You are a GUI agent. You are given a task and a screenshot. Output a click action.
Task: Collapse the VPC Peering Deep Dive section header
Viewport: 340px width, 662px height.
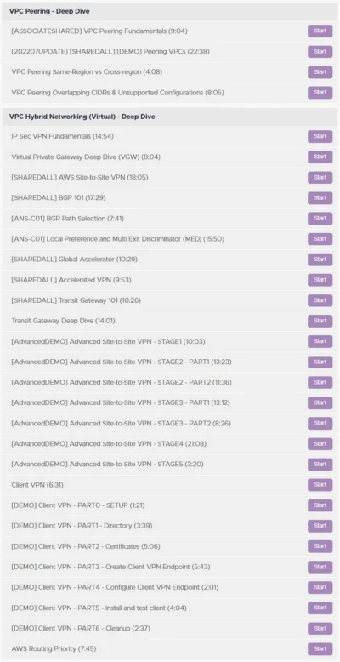[170, 11]
